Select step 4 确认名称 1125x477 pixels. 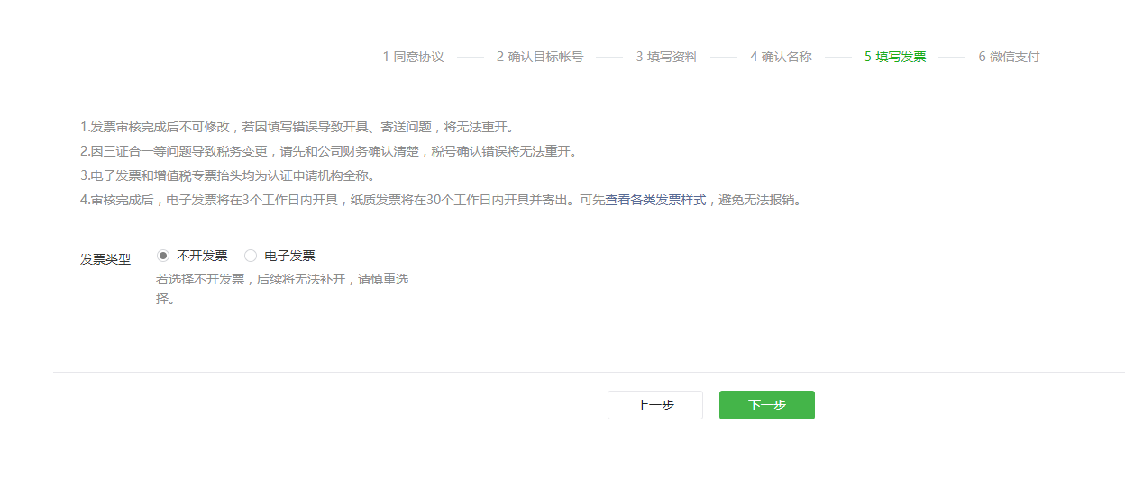781,57
